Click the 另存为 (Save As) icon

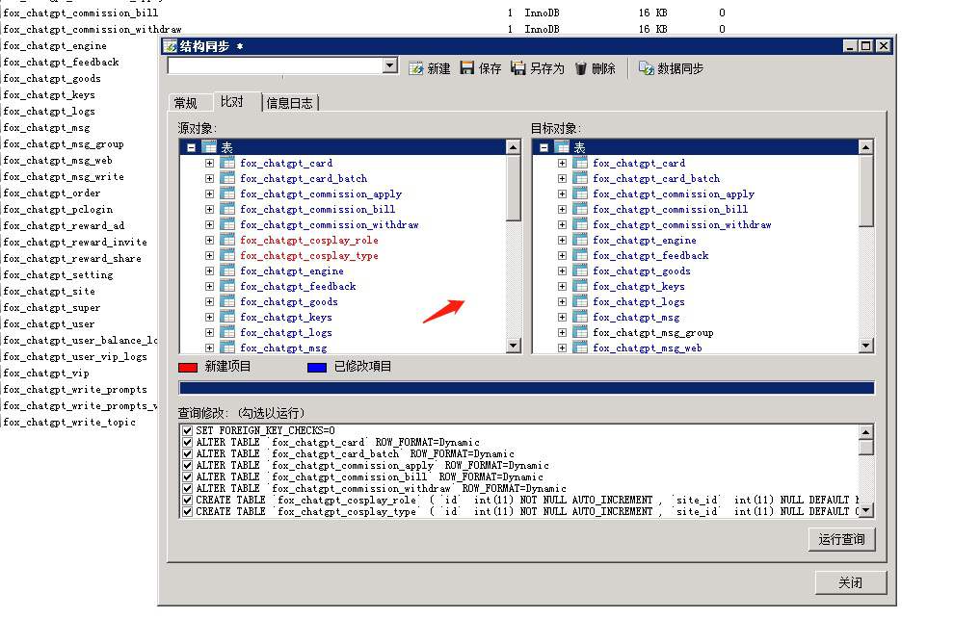point(518,68)
